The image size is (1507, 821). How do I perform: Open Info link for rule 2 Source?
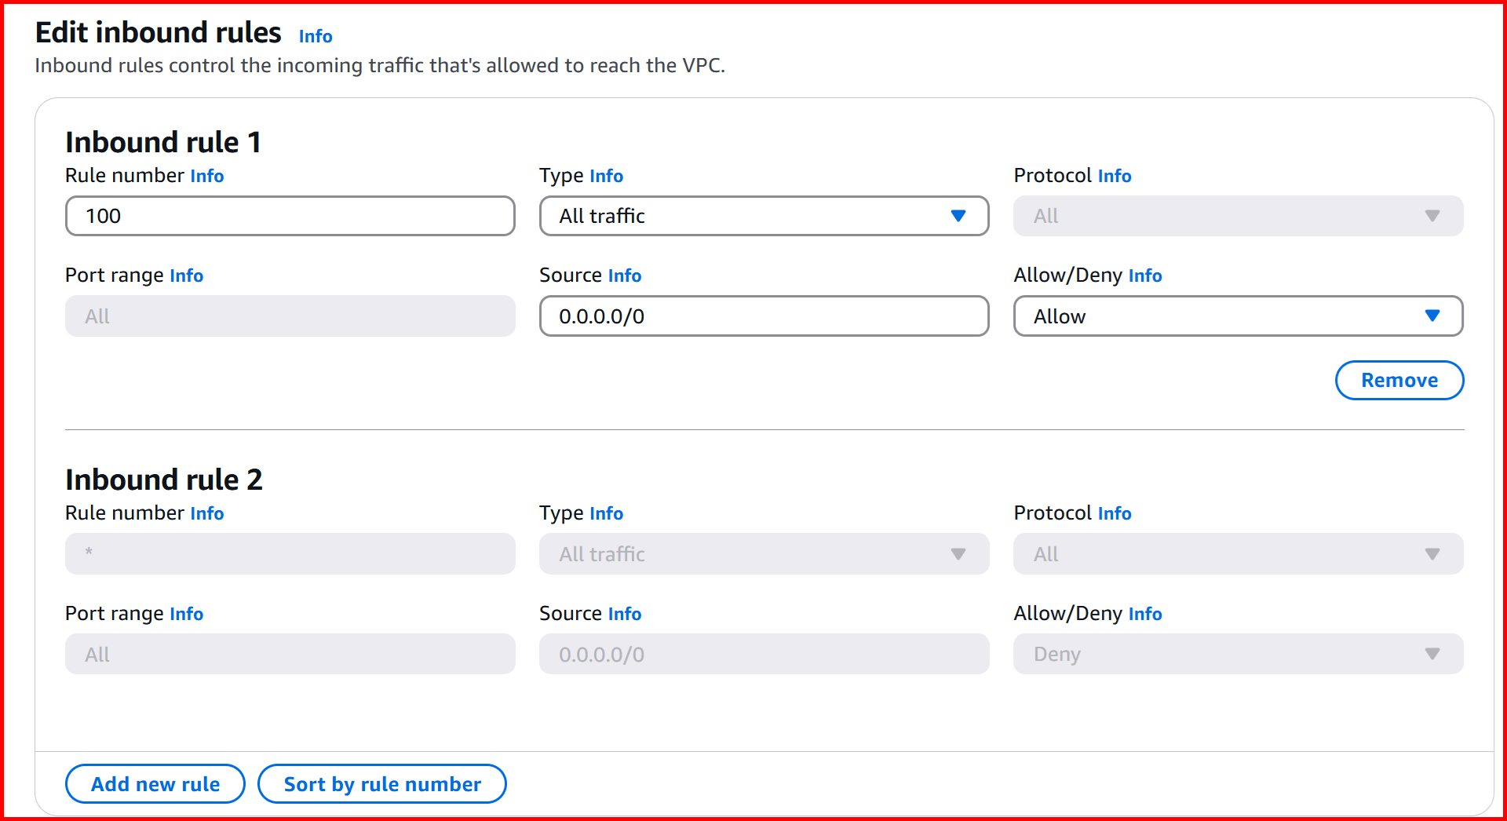coord(624,614)
